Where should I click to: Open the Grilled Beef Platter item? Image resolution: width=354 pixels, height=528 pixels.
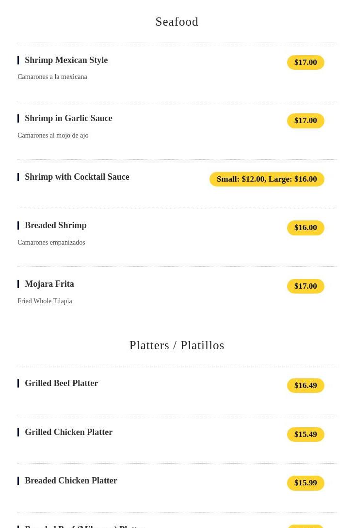(62, 384)
